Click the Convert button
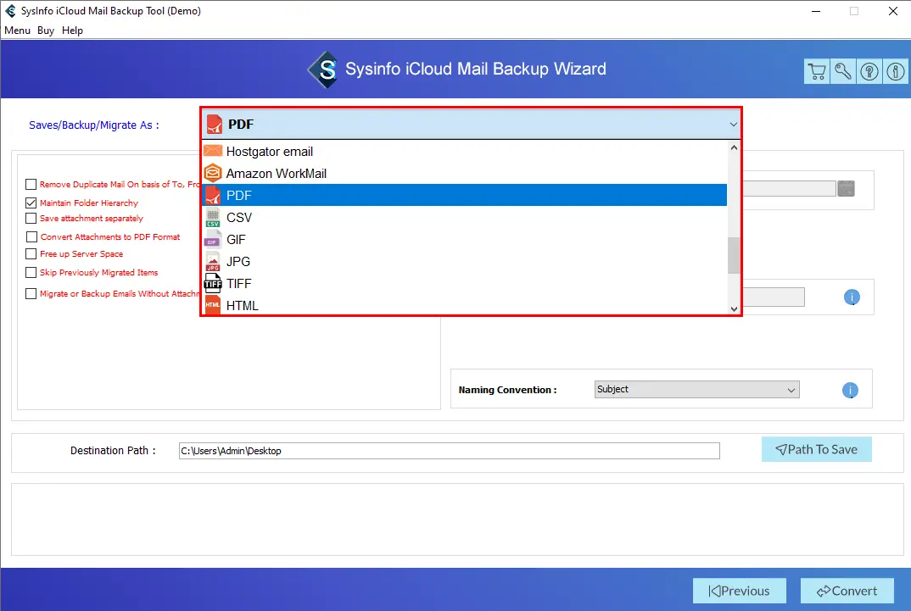 coord(847,591)
